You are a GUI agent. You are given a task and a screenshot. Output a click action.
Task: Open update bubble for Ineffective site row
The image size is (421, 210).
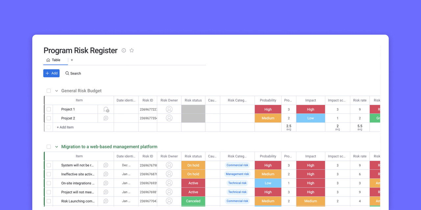tap(106, 174)
